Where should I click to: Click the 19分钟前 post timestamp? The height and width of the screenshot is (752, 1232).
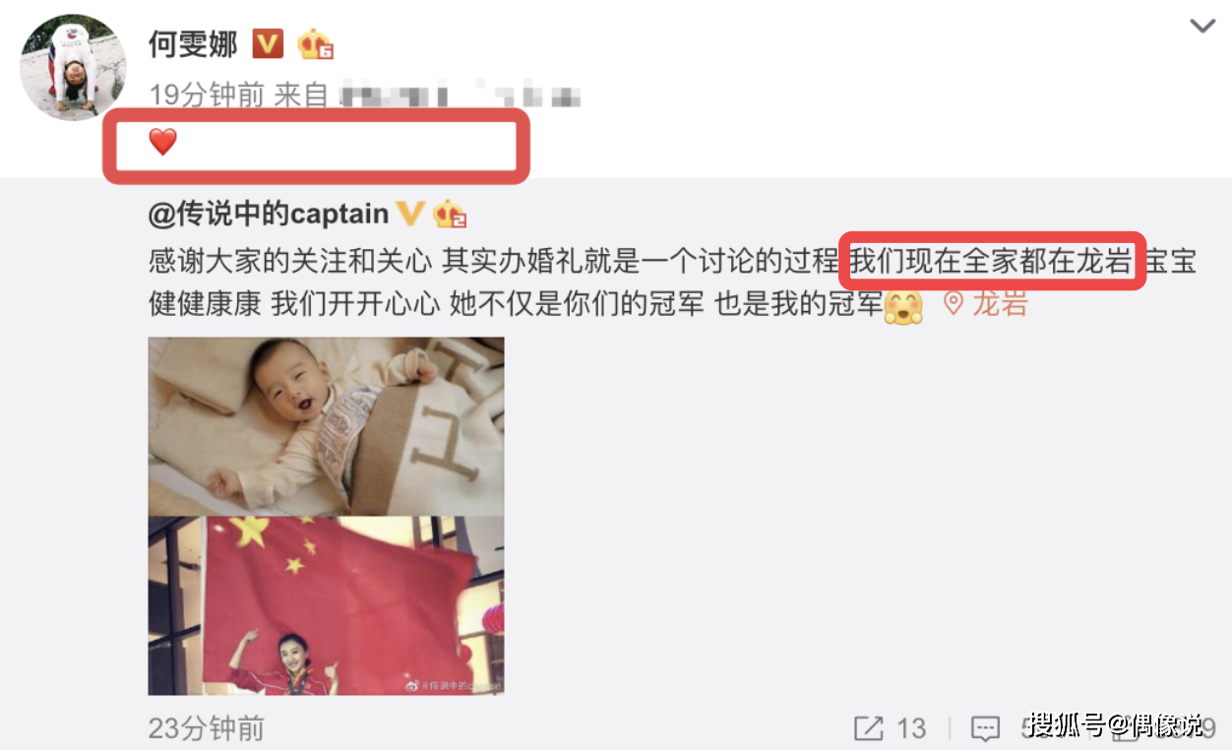pyautogui.click(x=207, y=95)
